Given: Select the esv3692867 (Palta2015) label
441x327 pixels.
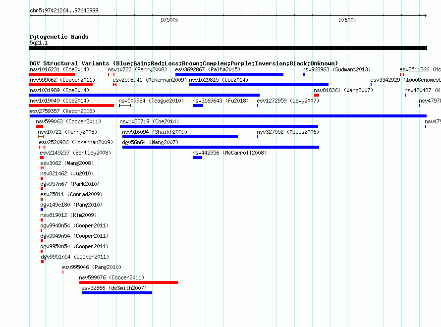Looking at the screenshot, I should pyautogui.click(x=208, y=69).
